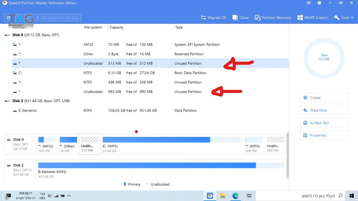358x201 pixels.
Task: Select the Disk 2 label in disk map panel
Action: (x=20, y=170)
